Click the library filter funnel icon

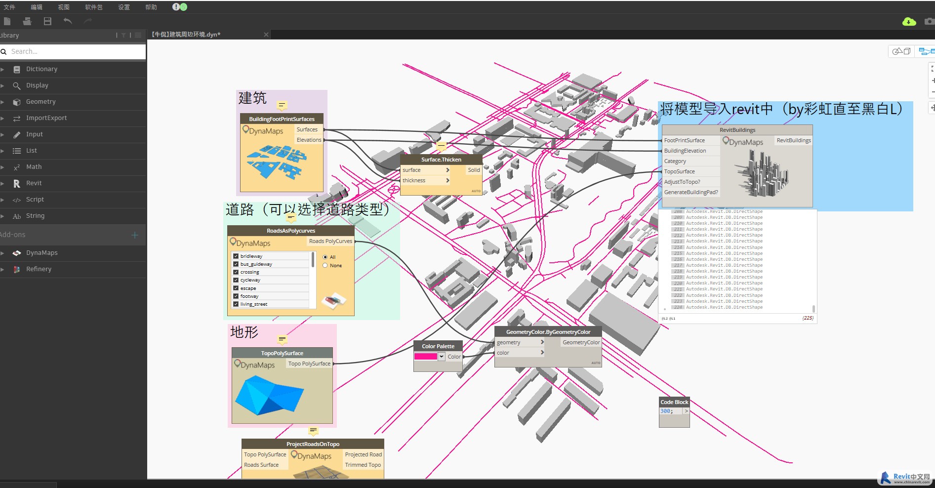(123, 35)
